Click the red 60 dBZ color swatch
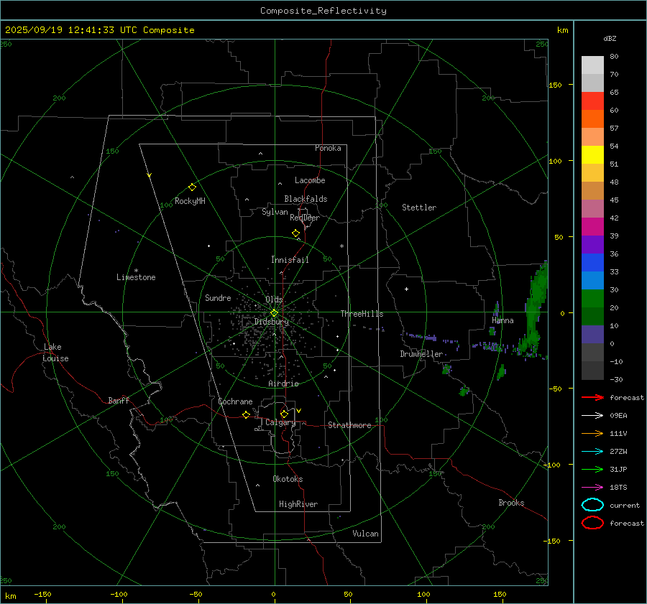 (592, 101)
